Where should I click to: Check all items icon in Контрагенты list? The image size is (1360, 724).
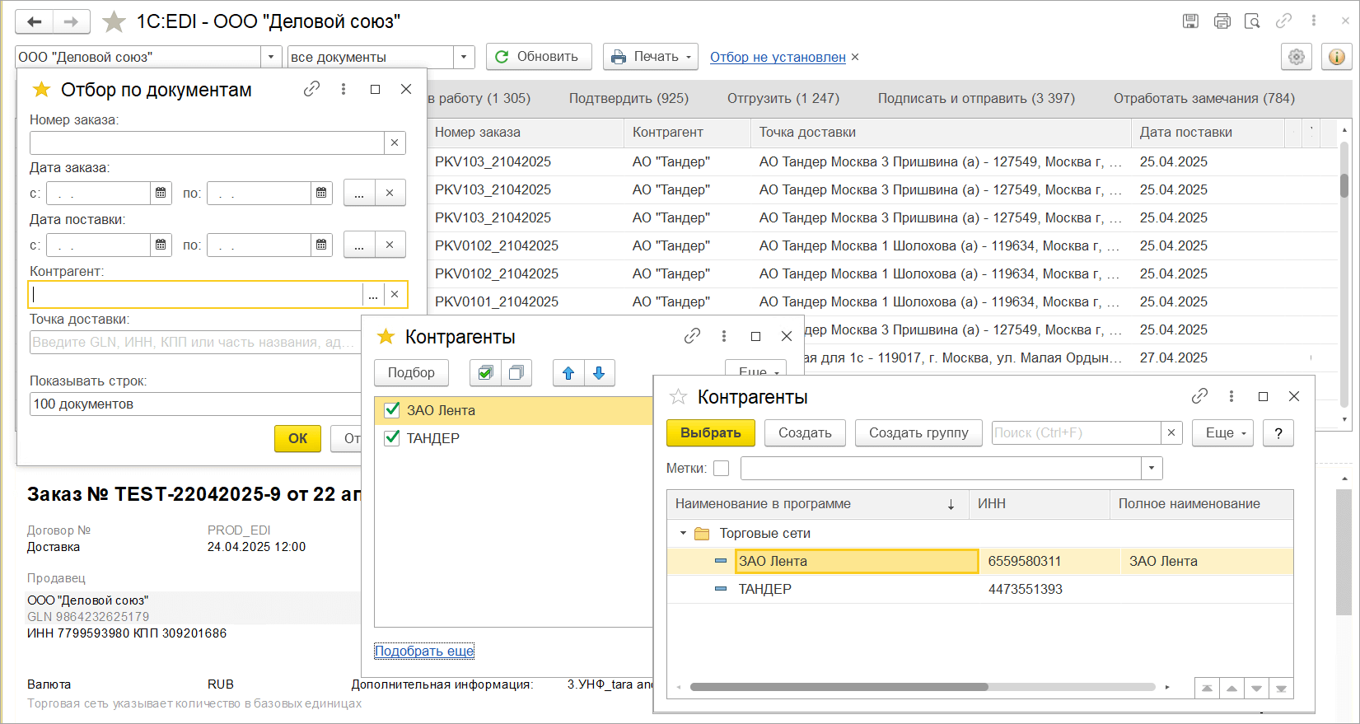click(x=485, y=373)
